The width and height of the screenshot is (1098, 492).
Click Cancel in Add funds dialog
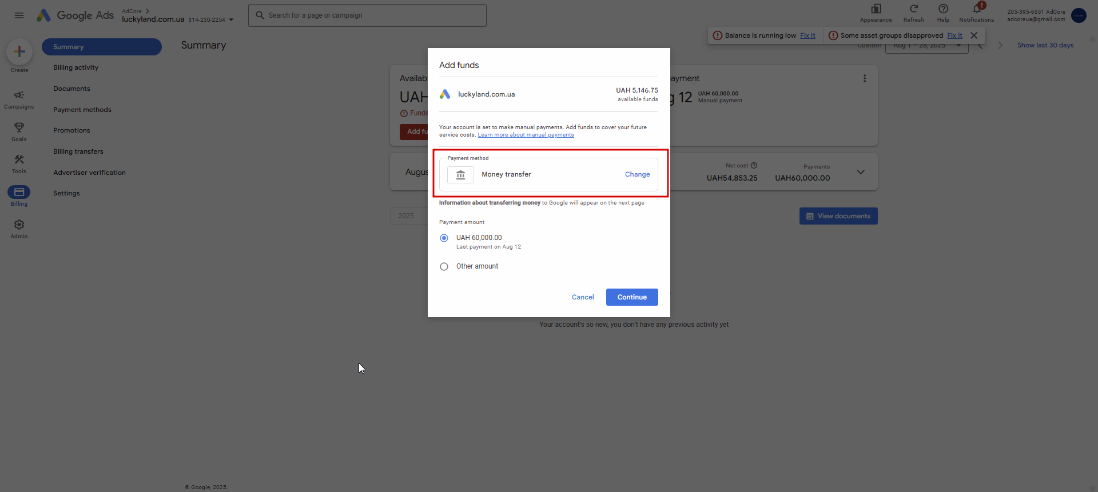tap(583, 297)
